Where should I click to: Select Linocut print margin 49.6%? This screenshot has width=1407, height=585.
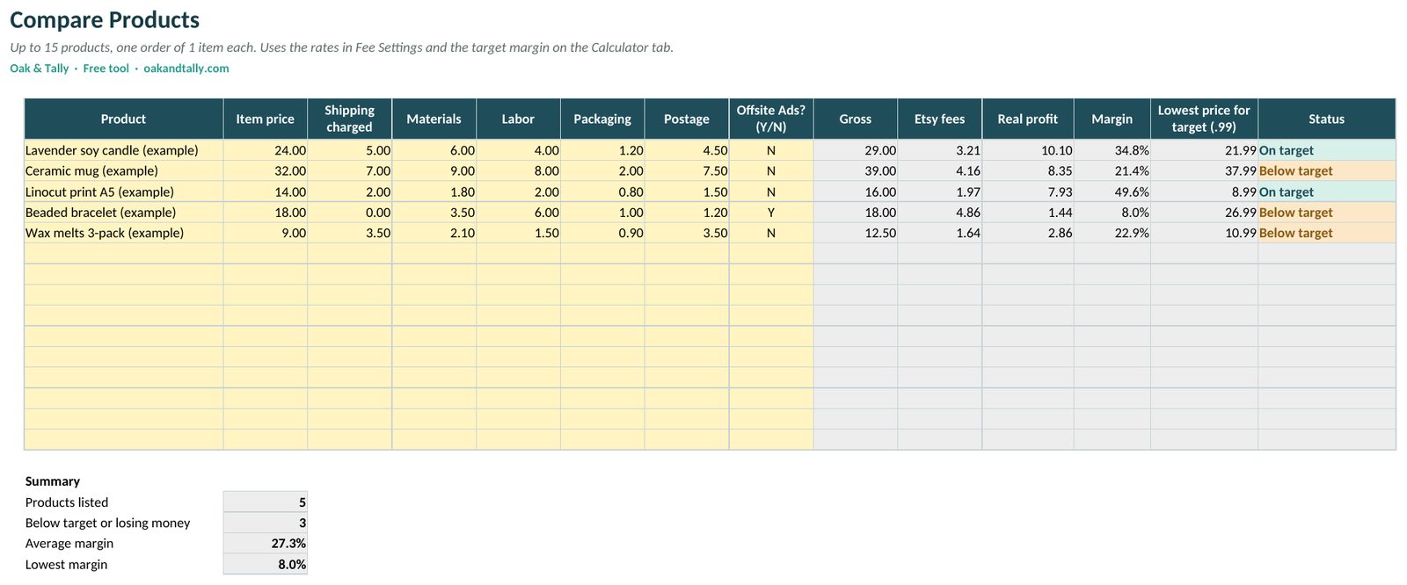pyautogui.click(x=1112, y=191)
